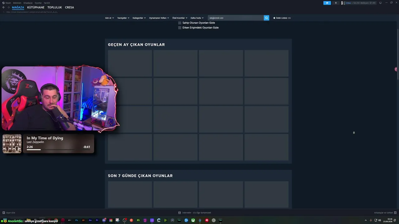Viewport: 399px width, 224px height.
Task: Click the Cresa profile avatar
Action: [x=343, y=3]
